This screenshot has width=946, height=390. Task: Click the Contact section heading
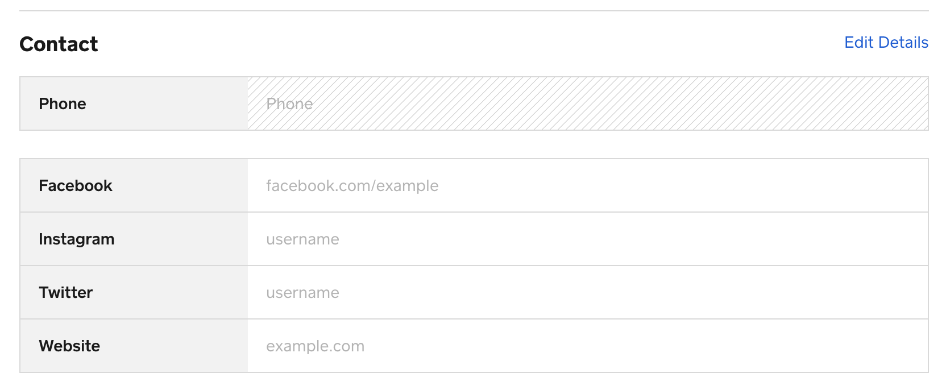[x=59, y=44]
